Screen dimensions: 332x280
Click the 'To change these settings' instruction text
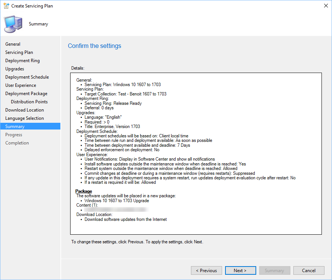click(137, 242)
